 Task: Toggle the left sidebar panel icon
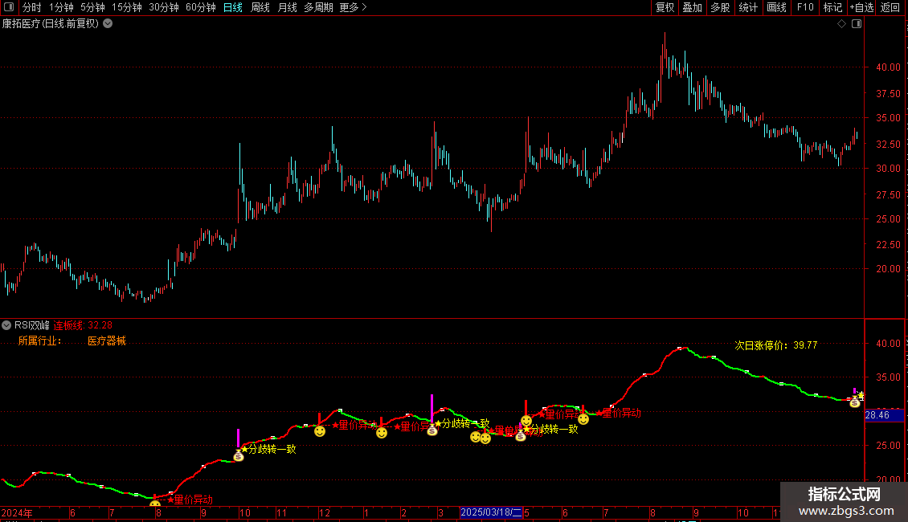click(x=9, y=7)
